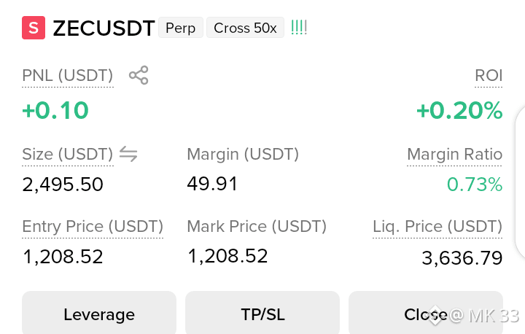The width and height of the screenshot is (525, 334).
Task: Click the Margin (USDT) value 49.91
Action: [x=212, y=184]
